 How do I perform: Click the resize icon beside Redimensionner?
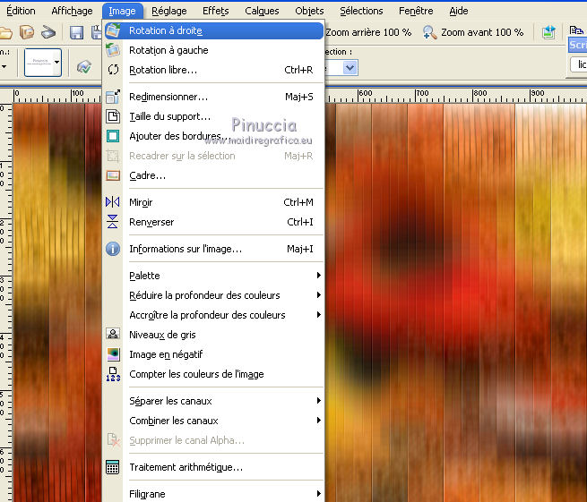pos(113,97)
